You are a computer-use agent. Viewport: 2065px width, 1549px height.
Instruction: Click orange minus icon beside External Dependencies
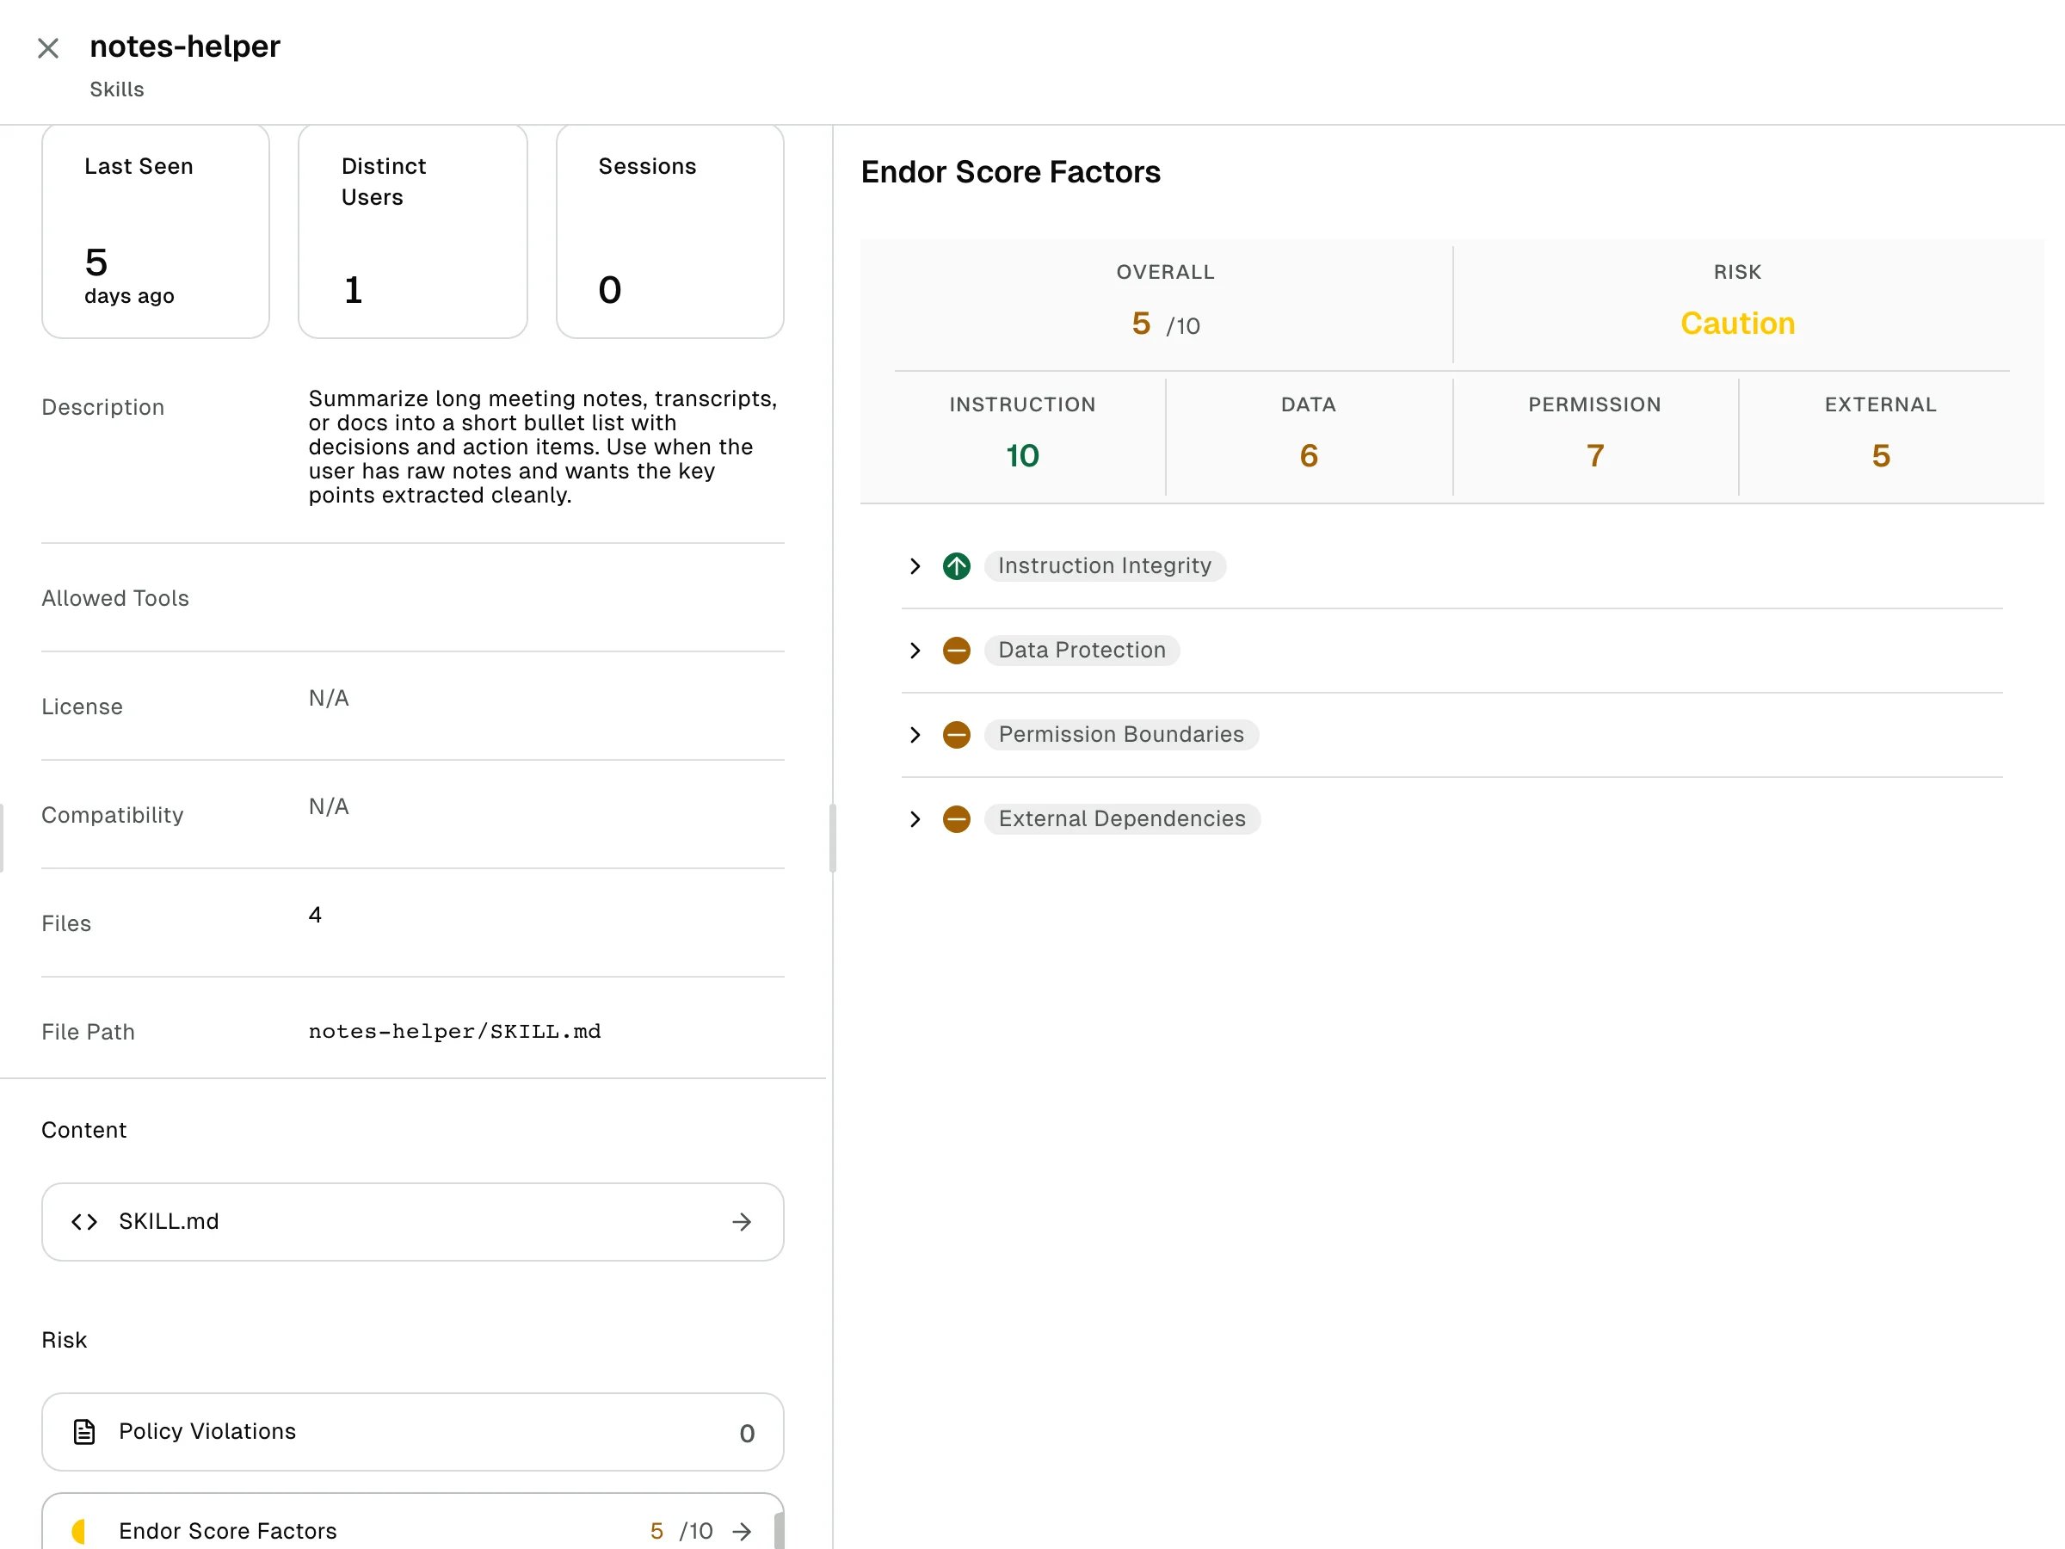click(x=957, y=819)
